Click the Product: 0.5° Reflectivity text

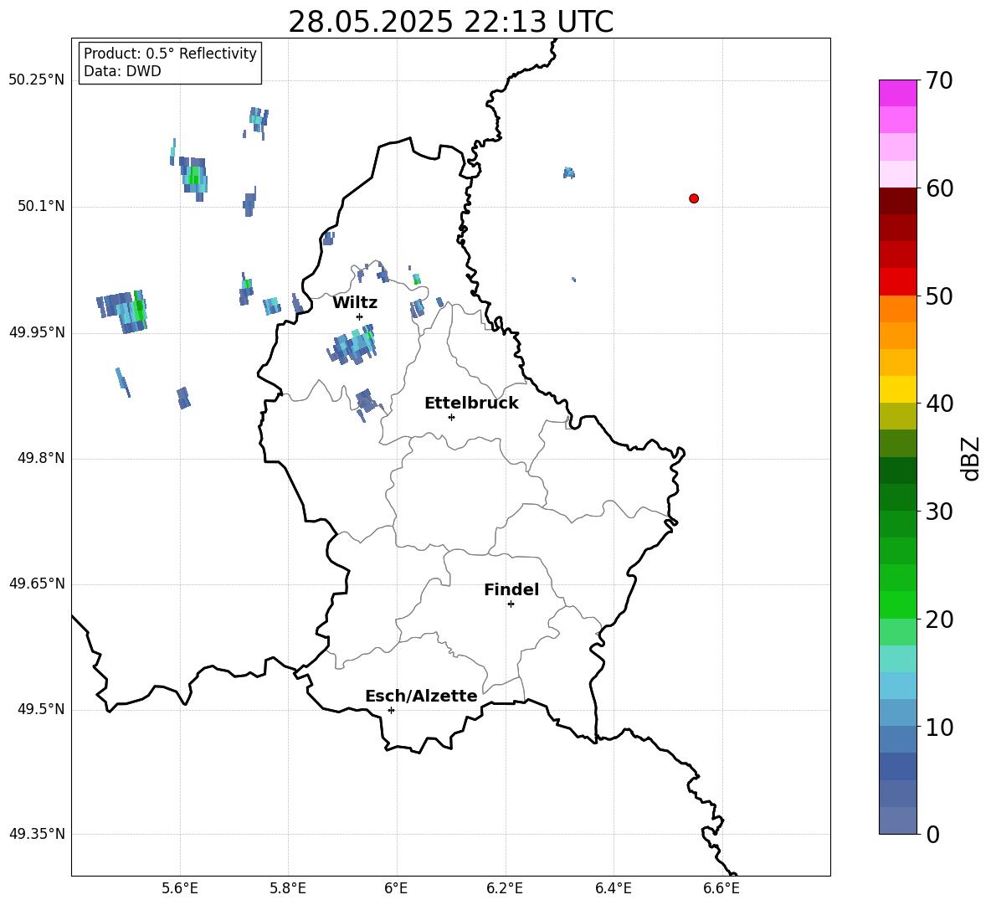(170, 53)
